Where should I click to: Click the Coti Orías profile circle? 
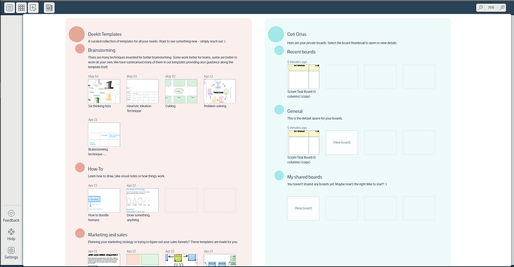pyautogui.click(x=276, y=34)
